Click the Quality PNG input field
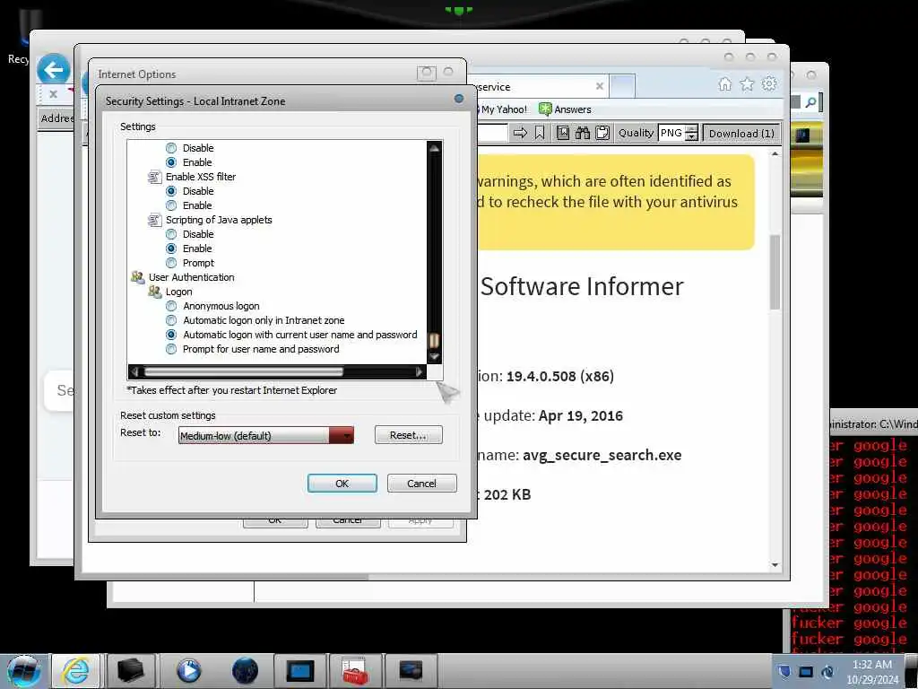The image size is (918, 689). click(x=672, y=133)
